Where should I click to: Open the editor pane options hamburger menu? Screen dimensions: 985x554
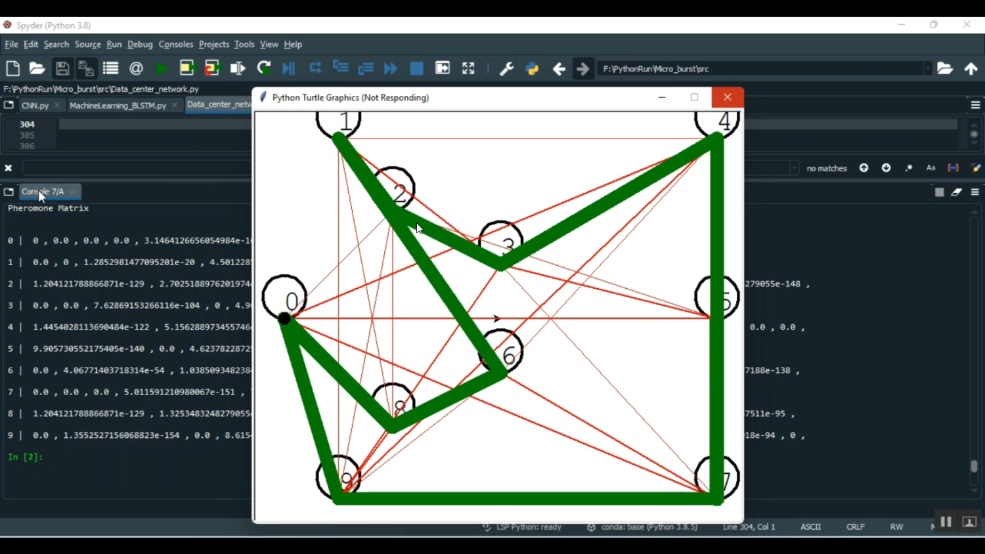(x=975, y=105)
